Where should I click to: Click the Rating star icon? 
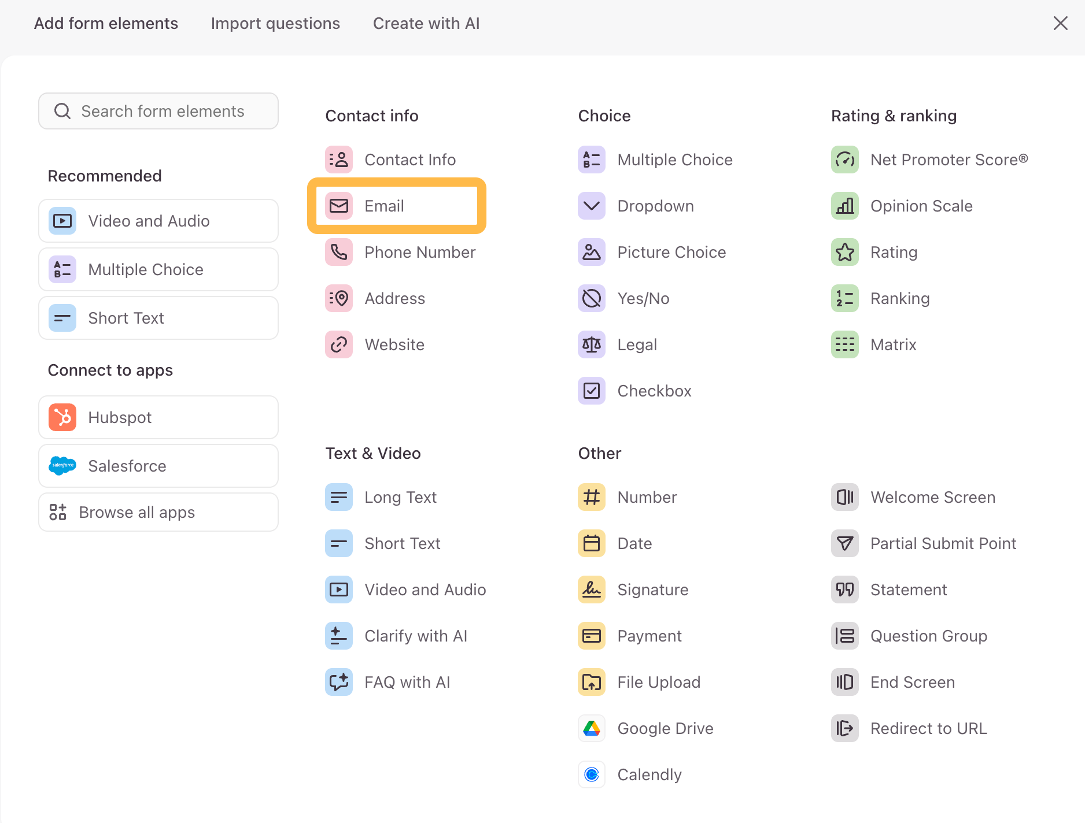click(x=845, y=252)
